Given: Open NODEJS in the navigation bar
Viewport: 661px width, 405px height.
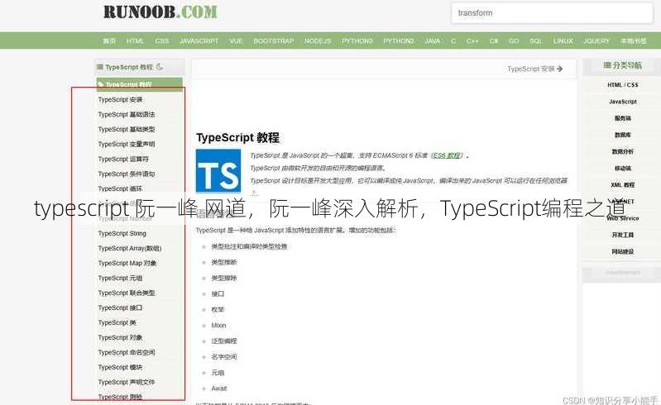Looking at the screenshot, I should coord(318,40).
